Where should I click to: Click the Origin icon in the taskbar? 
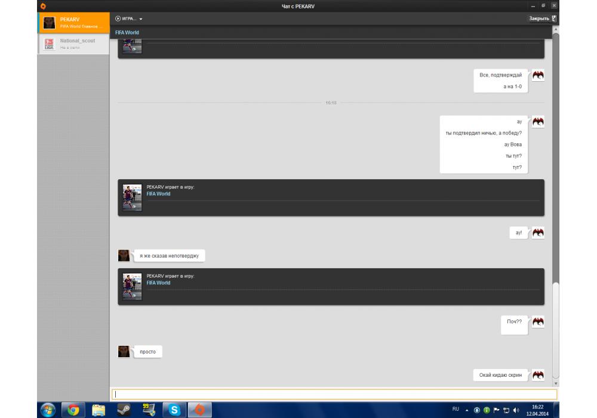pyautogui.click(x=200, y=410)
